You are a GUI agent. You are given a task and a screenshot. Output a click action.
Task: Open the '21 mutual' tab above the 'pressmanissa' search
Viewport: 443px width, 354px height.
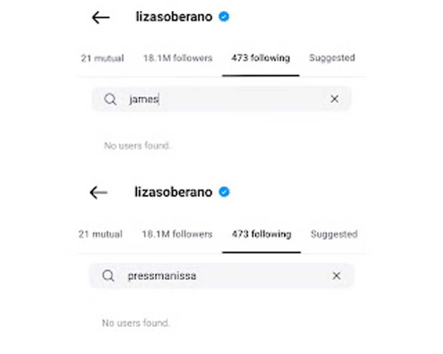click(100, 234)
